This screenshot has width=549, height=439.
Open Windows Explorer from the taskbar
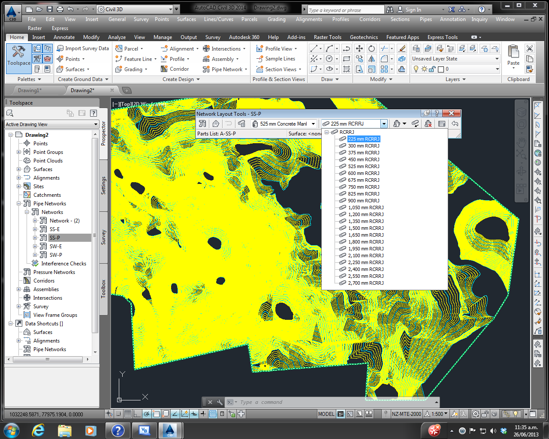tap(64, 430)
